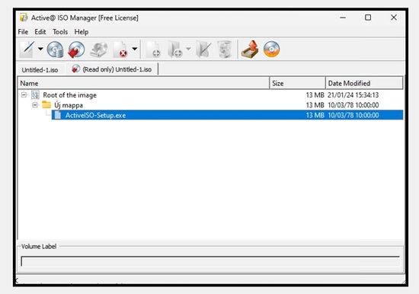This screenshot has height=294, width=419.
Task: Click the add file toolbar icon
Action: tap(154, 50)
